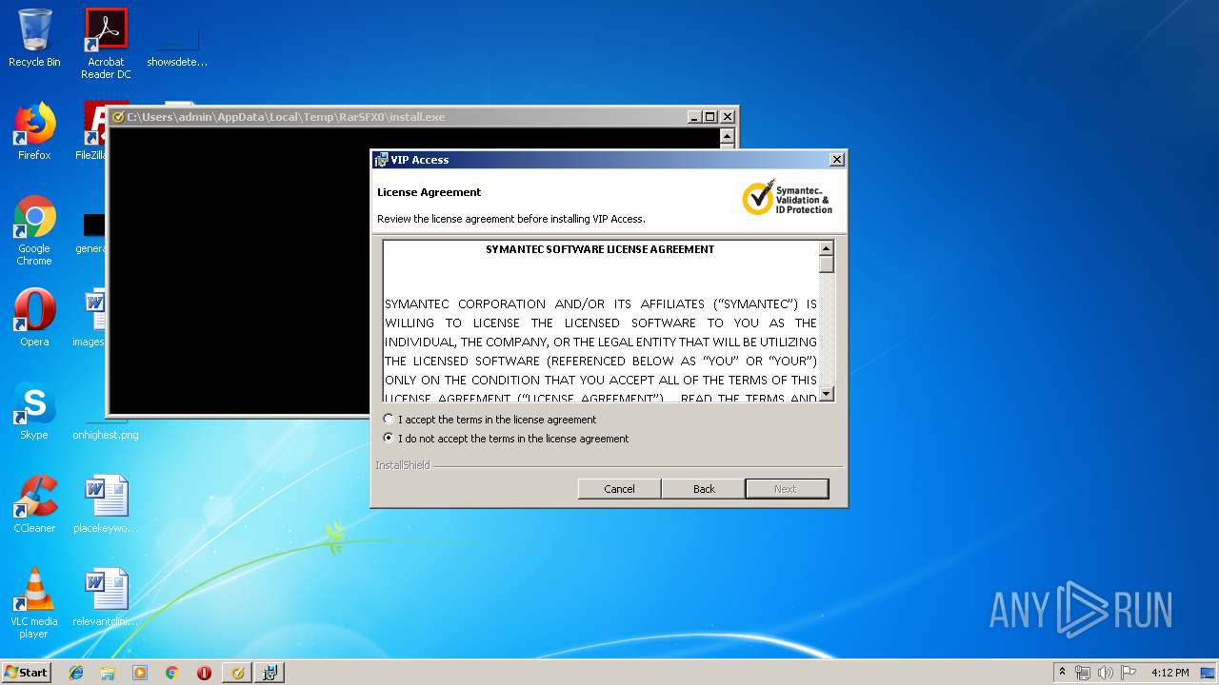This screenshot has height=685, width=1219.
Task: Click the license agreement scrollbar thumb
Action: point(827,264)
